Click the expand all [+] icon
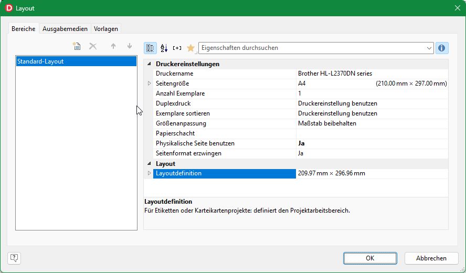This screenshot has width=466, height=273. (177, 48)
